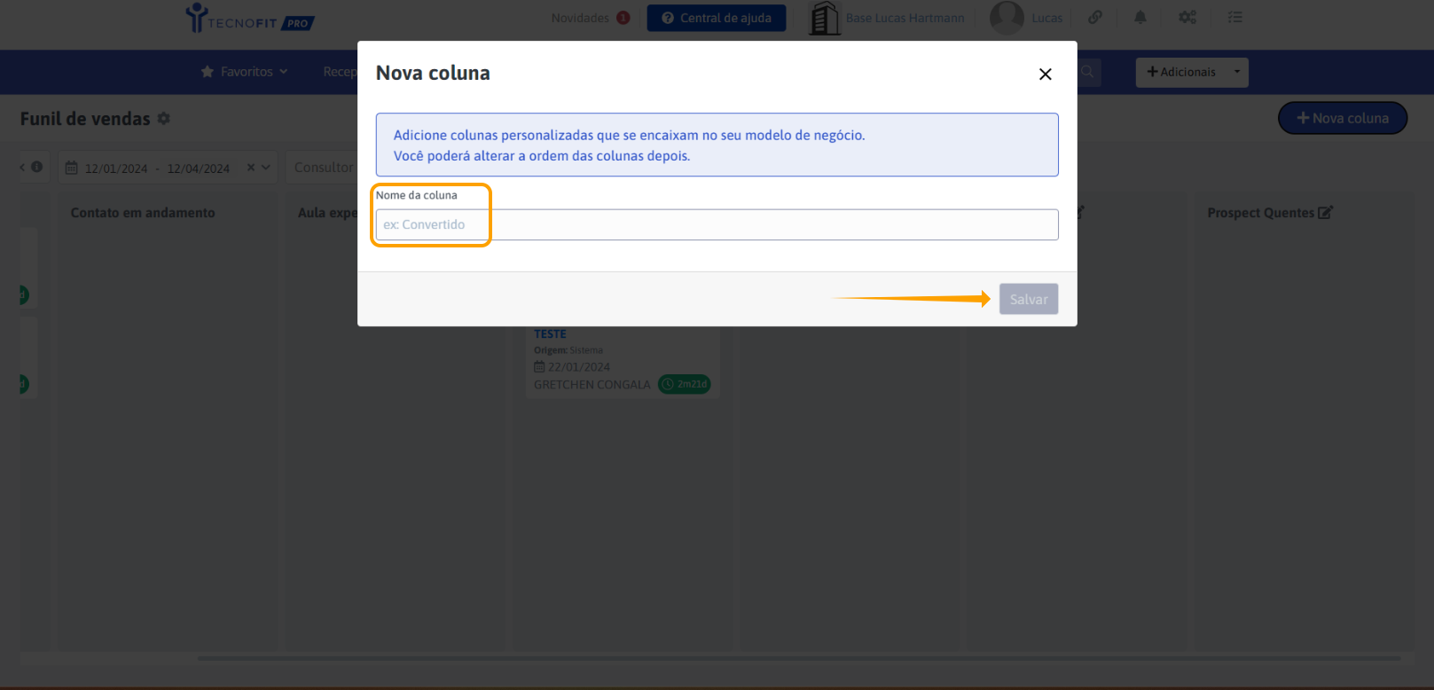Expand the Adicionais dropdown arrow
The width and height of the screenshot is (1434, 690).
[x=1237, y=72]
